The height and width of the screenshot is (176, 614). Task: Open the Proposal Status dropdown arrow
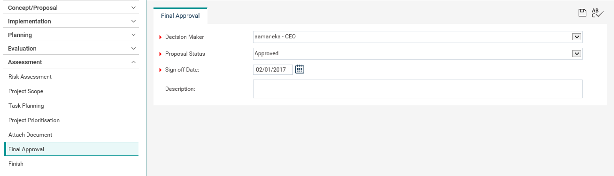[576, 54]
